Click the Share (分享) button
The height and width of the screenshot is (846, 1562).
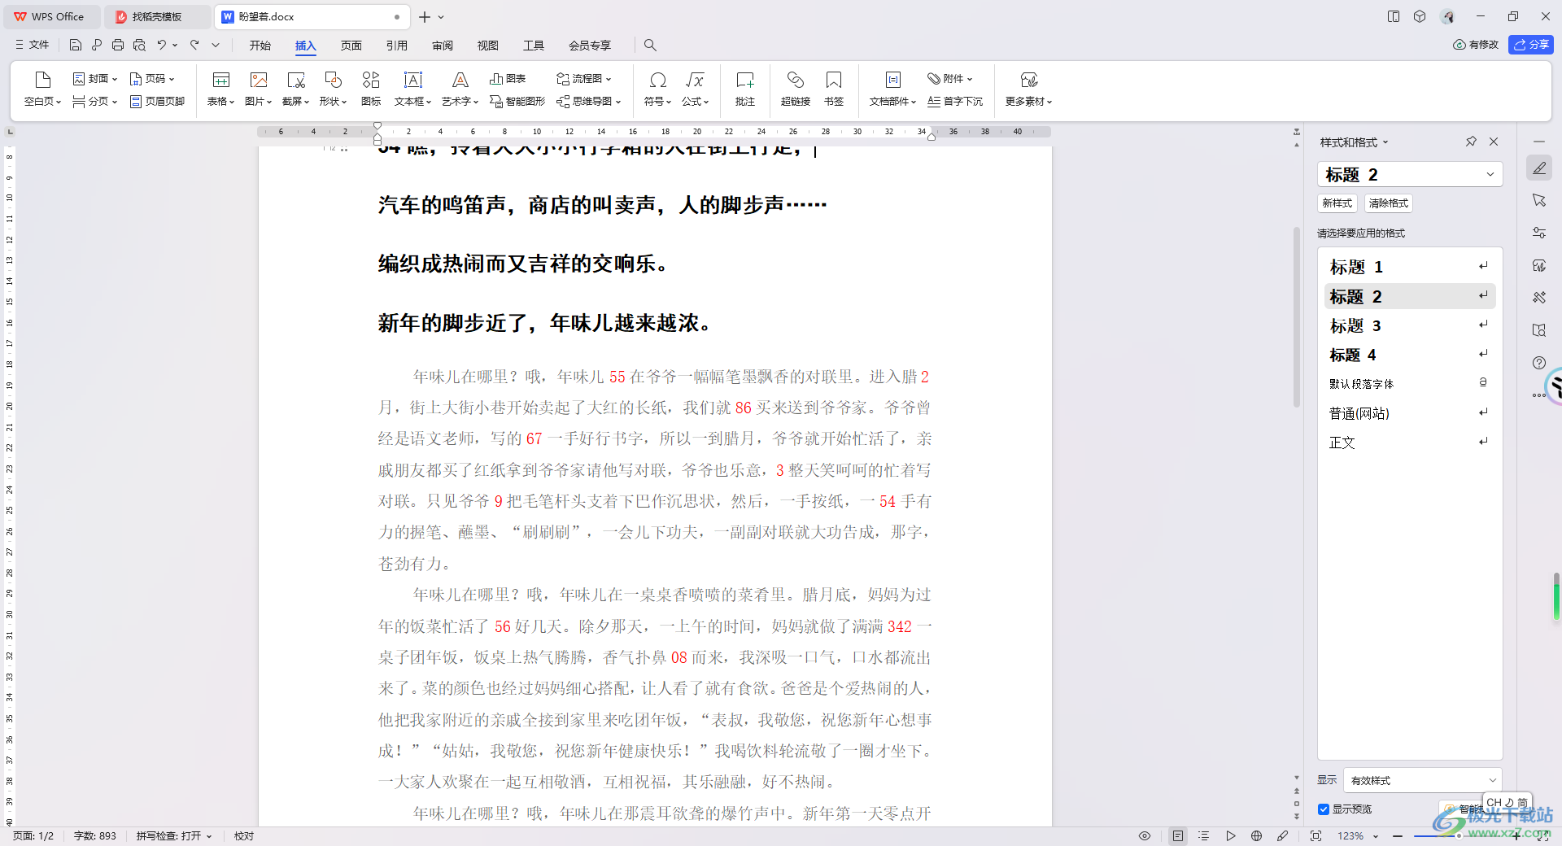click(1531, 45)
